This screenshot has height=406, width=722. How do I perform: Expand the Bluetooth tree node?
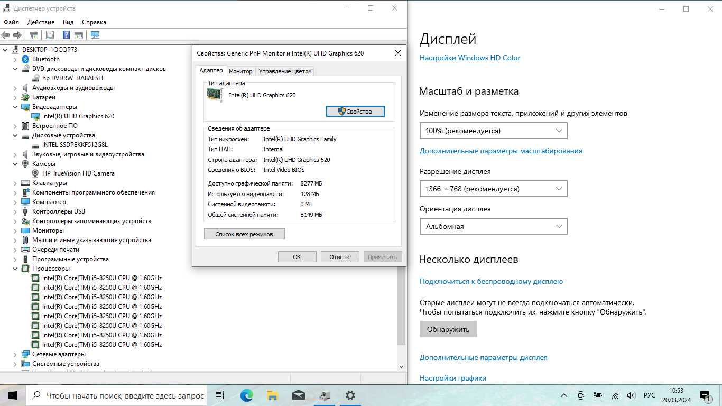(15, 59)
